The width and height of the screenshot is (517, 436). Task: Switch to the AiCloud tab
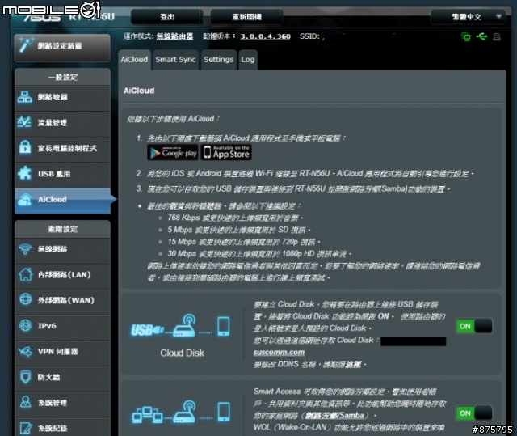pyautogui.click(x=134, y=60)
